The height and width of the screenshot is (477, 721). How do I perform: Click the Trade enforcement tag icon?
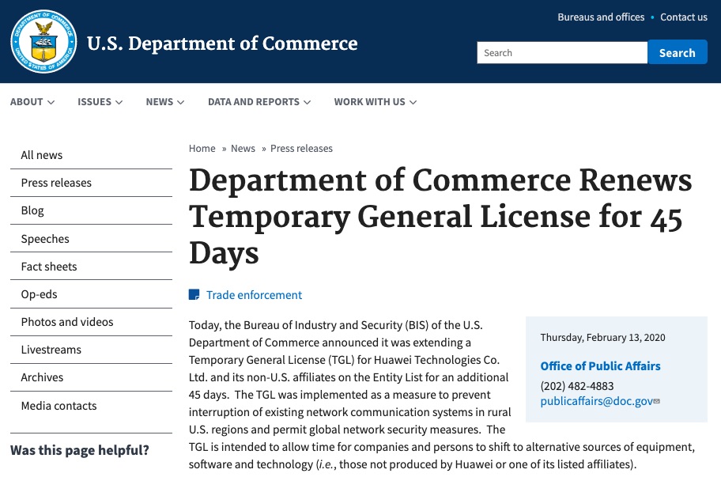click(x=194, y=295)
